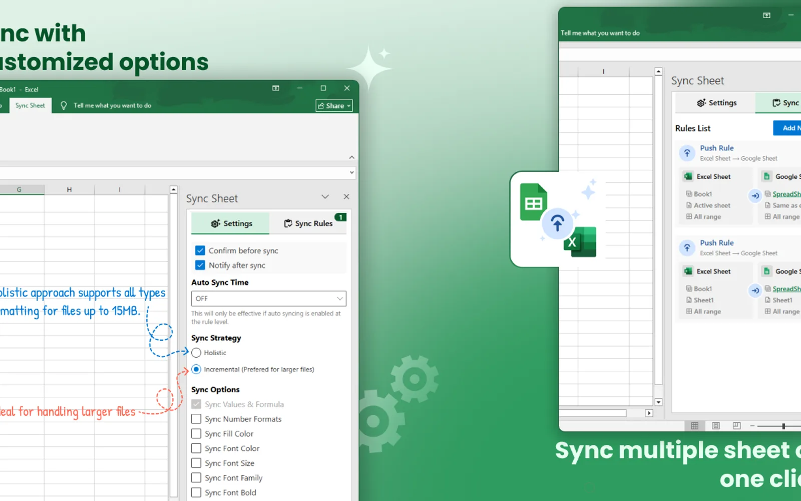The height and width of the screenshot is (501, 801).
Task: Click scroll-up arrow of left spreadsheet
Action: pos(173,189)
